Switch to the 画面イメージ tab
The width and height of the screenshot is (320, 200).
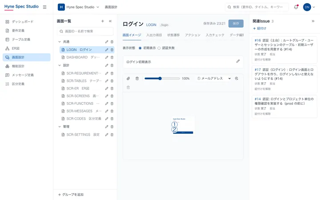click(x=132, y=35)
